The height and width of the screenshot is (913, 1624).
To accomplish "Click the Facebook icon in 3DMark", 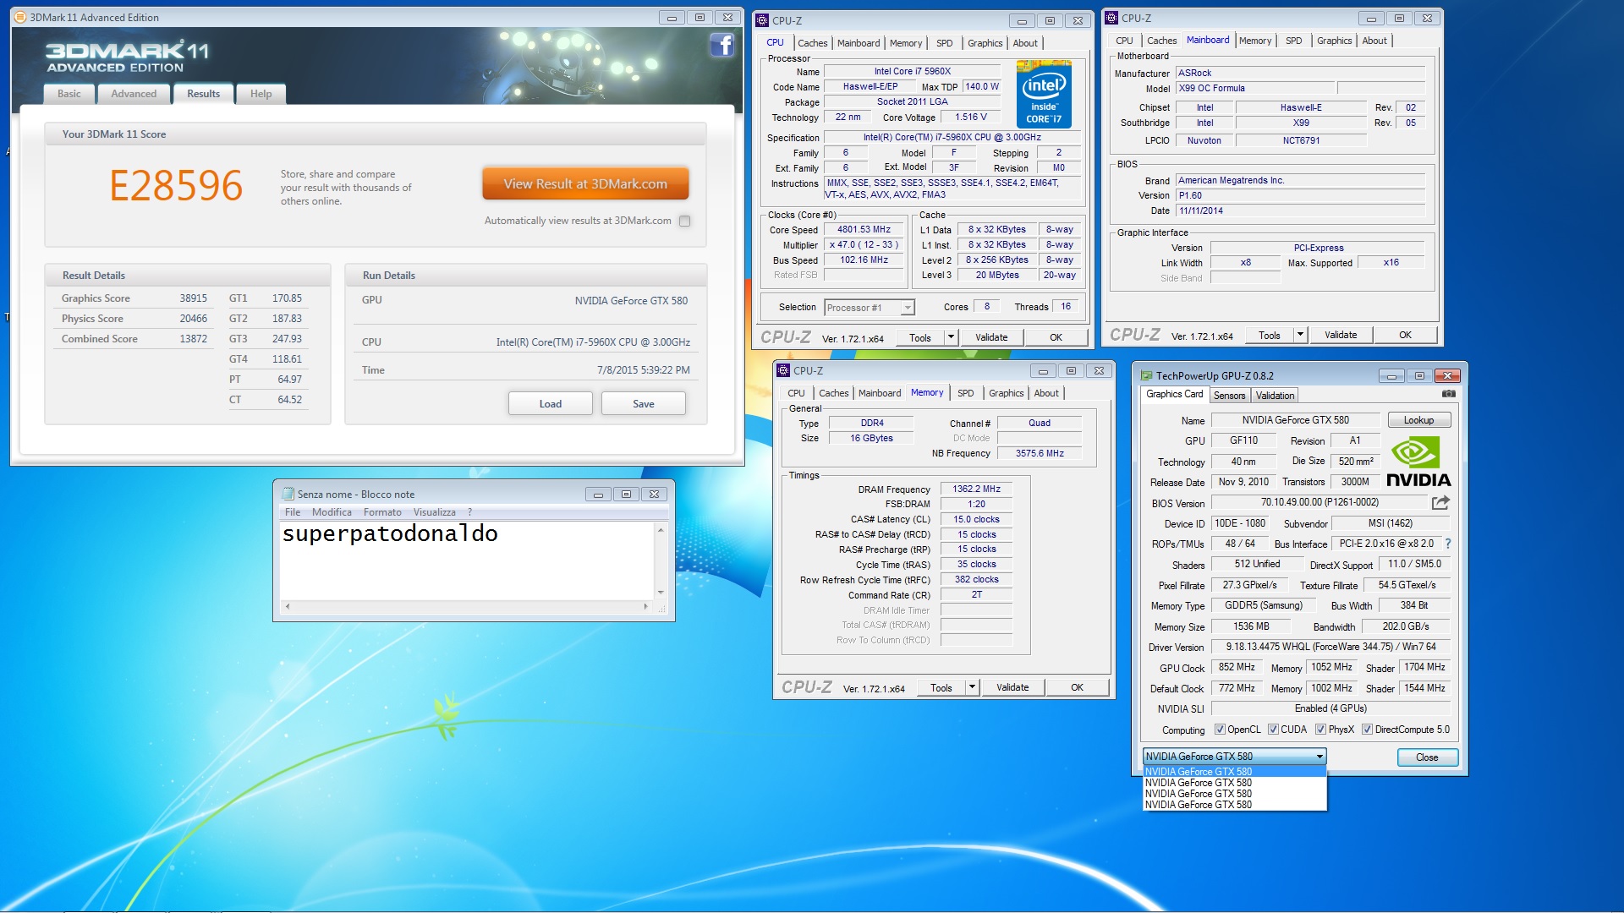I will click(721, 45).
